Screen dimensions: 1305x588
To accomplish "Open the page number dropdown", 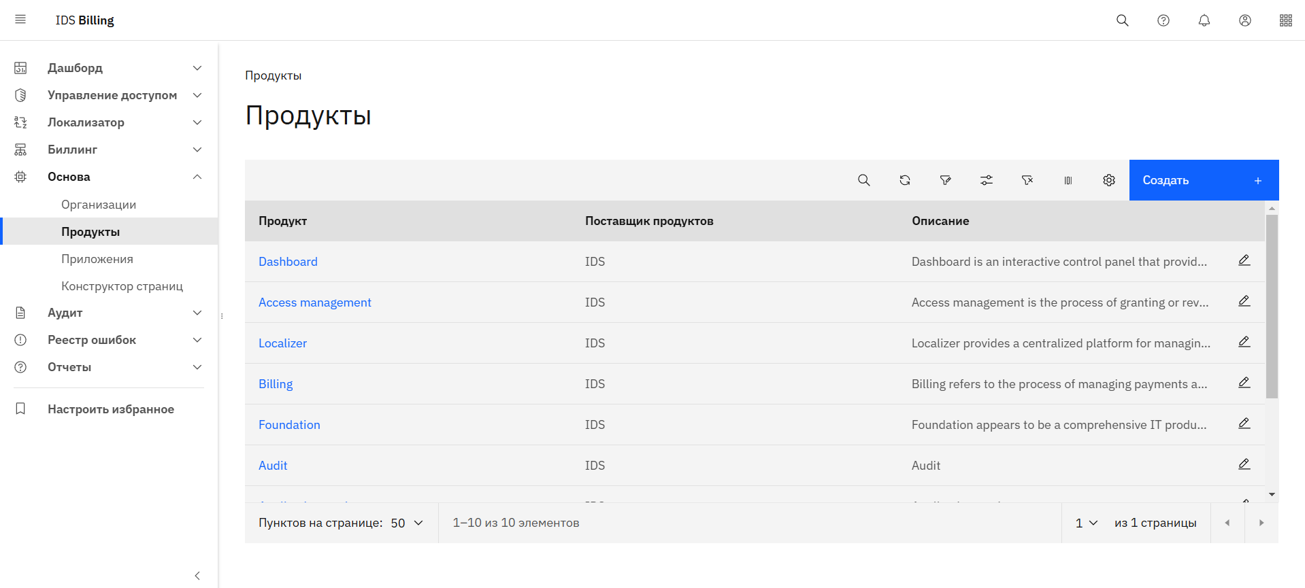I will (1086, 523).
